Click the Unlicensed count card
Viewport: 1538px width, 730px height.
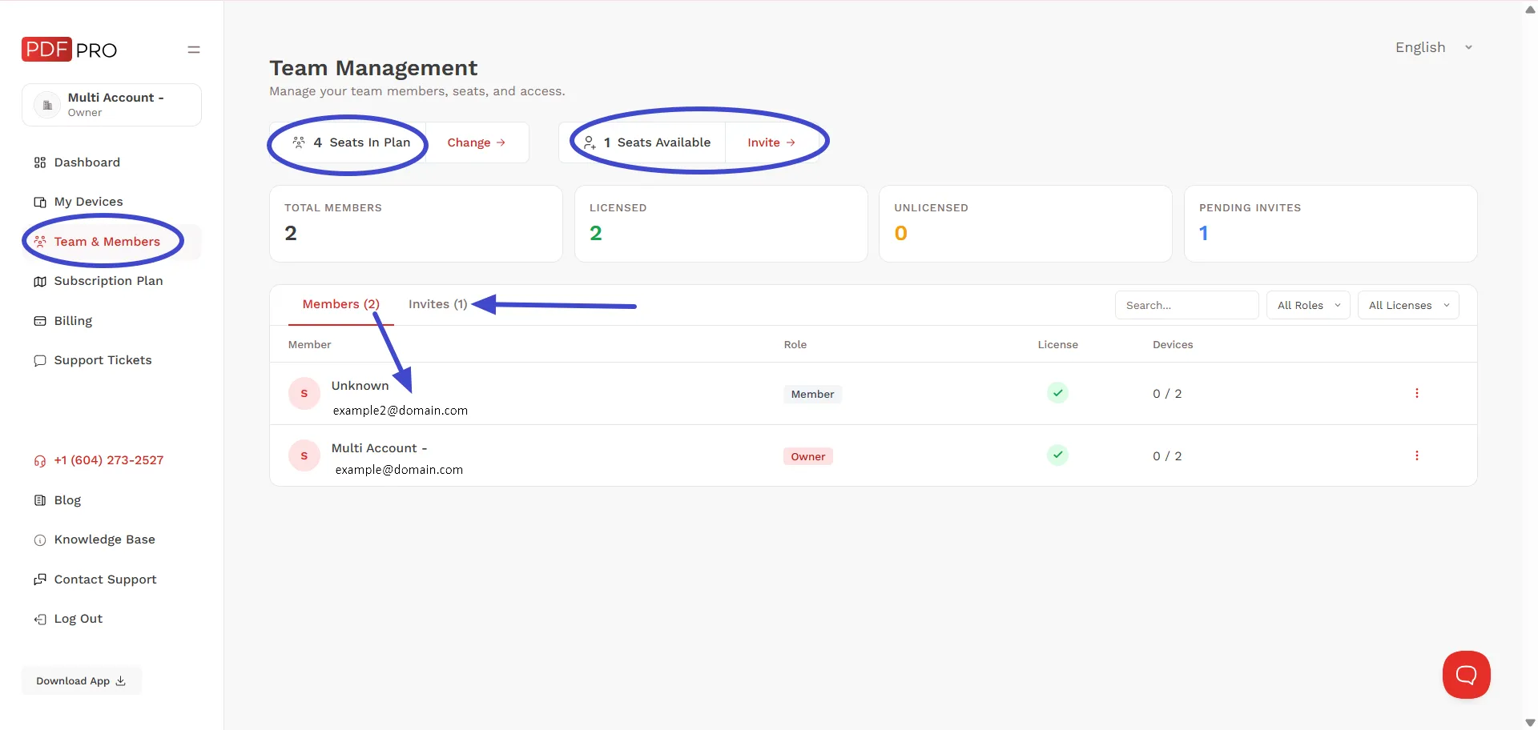click(x=1025, y=224)
